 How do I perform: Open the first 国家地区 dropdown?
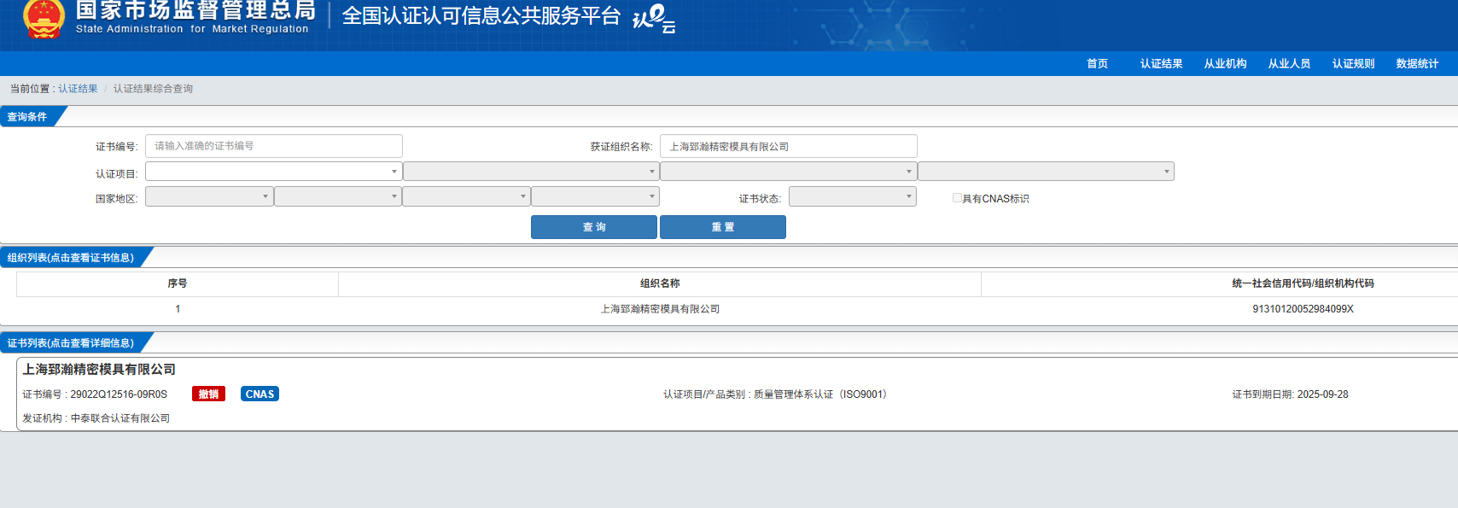coord(209,197)
